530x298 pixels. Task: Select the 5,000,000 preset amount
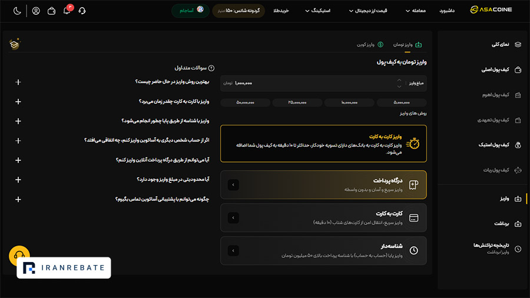pos(402,102)
